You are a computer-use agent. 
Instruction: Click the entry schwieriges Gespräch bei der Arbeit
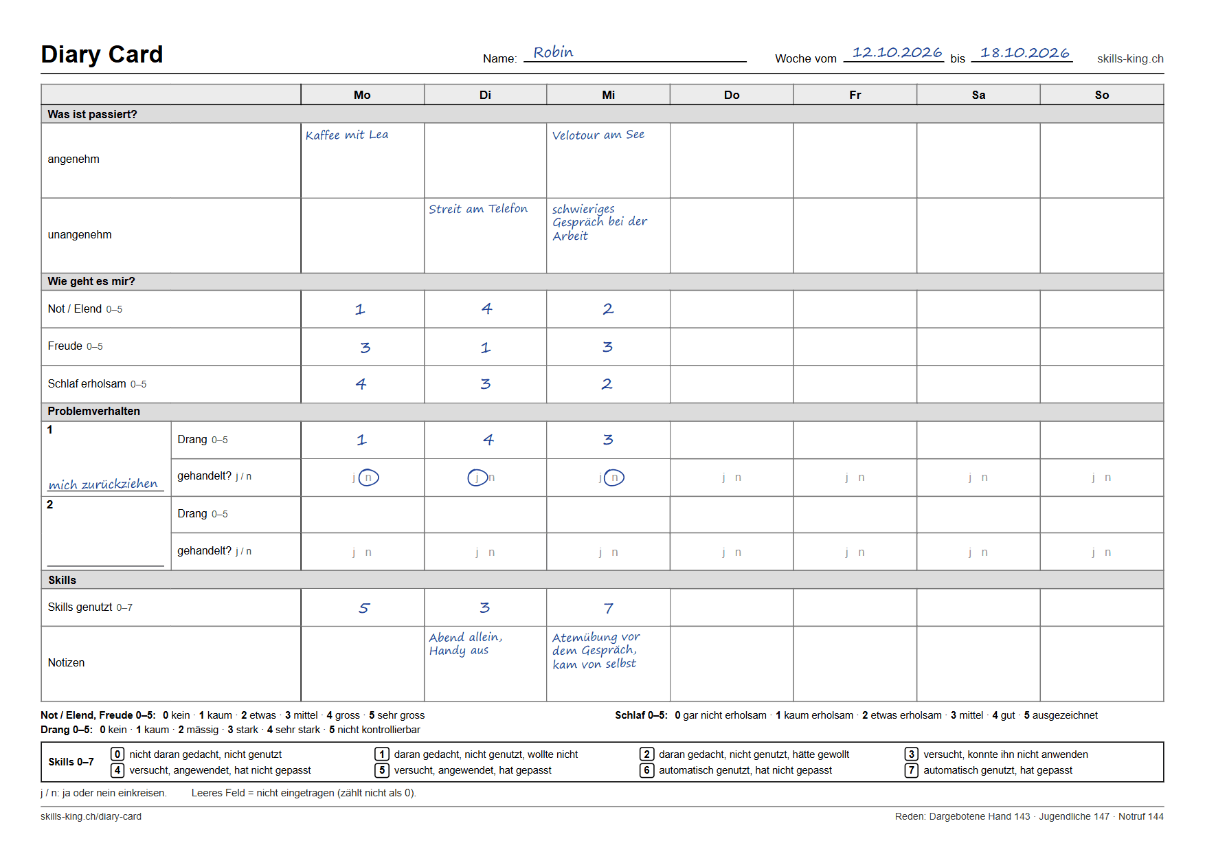(x=600, y=222)
